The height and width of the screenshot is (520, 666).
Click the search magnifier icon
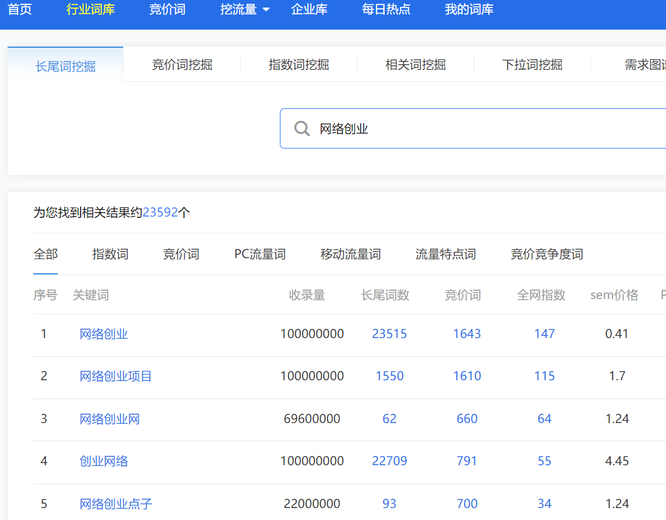pos(302,128)
